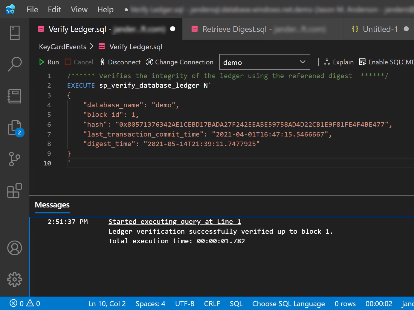Click Ln 10, Col 2 to go to a line
This screenshot has width=414, height=310.
click(x=107, y=303)
